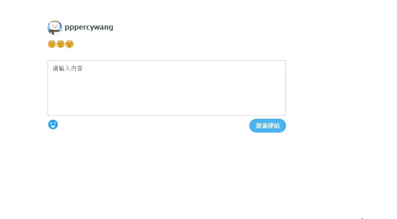Select the leftmost yellow face emoji
The width and height of the screenshot is (397, 219).
point(52,44)
